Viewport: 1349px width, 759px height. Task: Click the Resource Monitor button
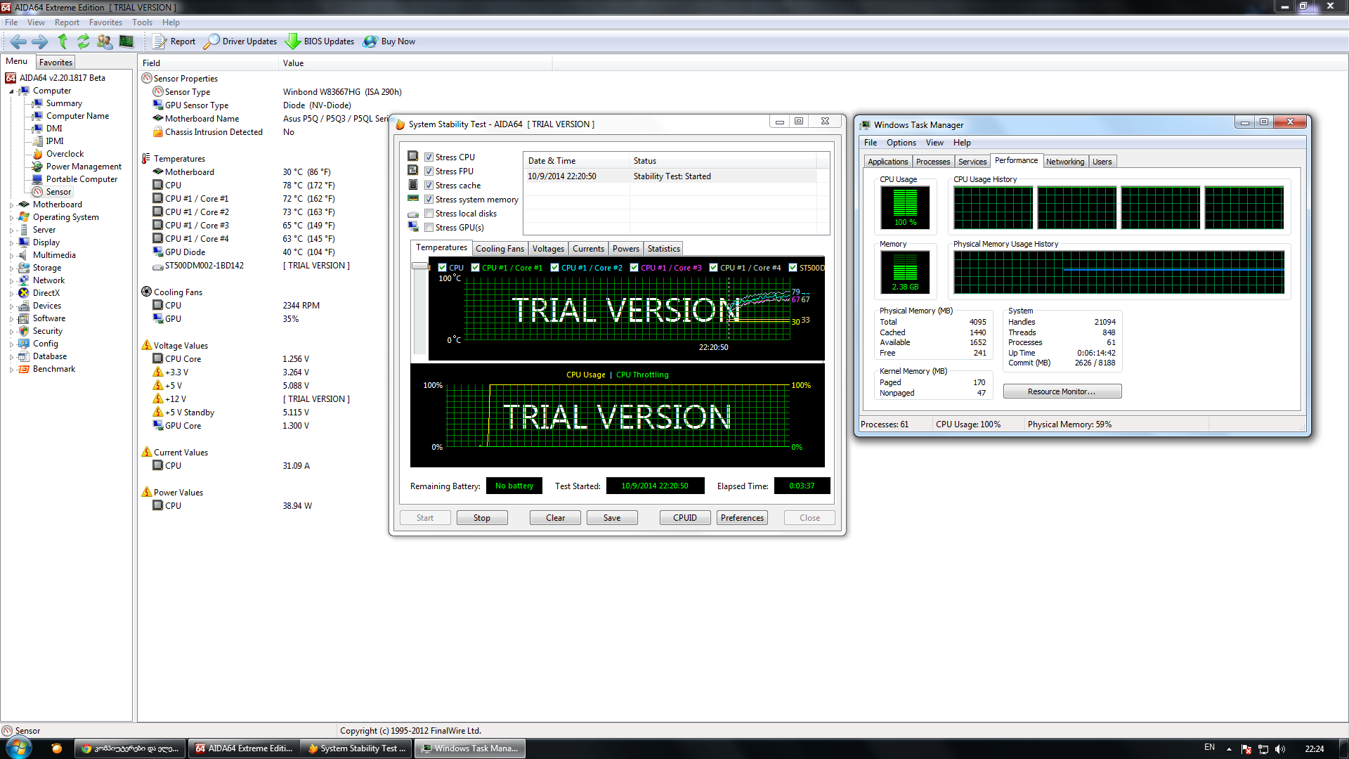pyautogui.click(x=1062, y=391)
